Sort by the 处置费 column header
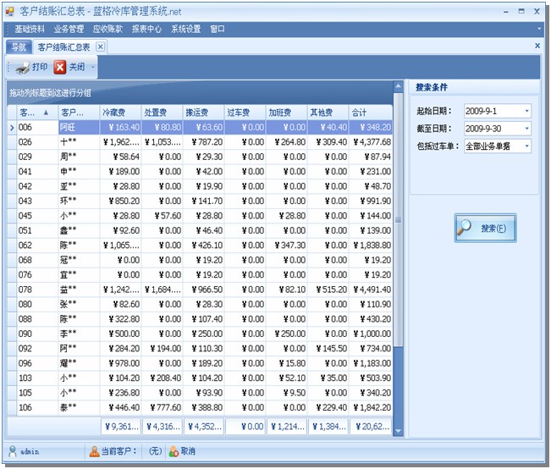 162,113
